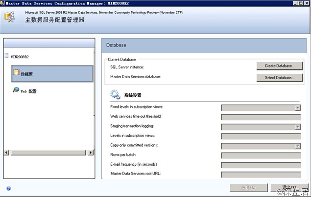Open Copy only committed versions dropdown
This screenshot has width=311, height=198.
297,146
